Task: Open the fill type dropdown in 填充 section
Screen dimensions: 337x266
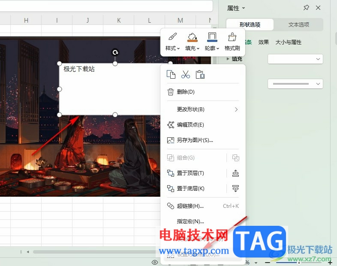Action: click(295, 59)
